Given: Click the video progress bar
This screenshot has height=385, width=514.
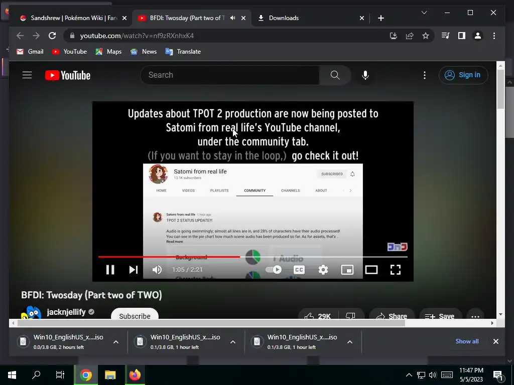Looking at the screenshot, I should coord(253,257).
